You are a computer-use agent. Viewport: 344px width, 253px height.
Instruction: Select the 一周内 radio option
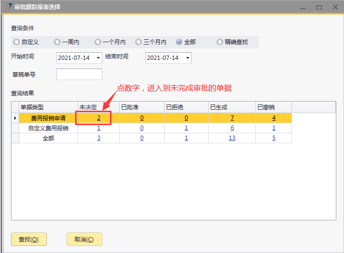click(57, 42)
